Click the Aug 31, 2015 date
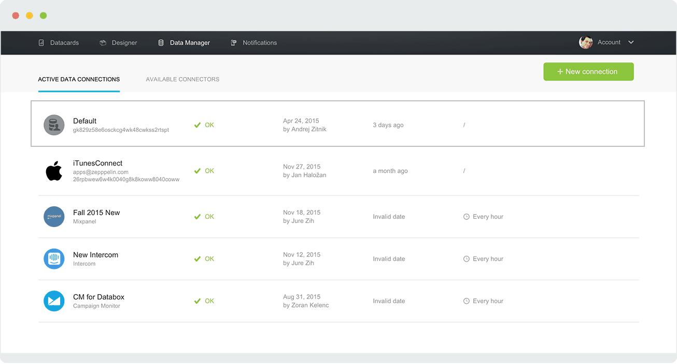The height and width of the screenshot is (364, 677). (x=302, y=297)
